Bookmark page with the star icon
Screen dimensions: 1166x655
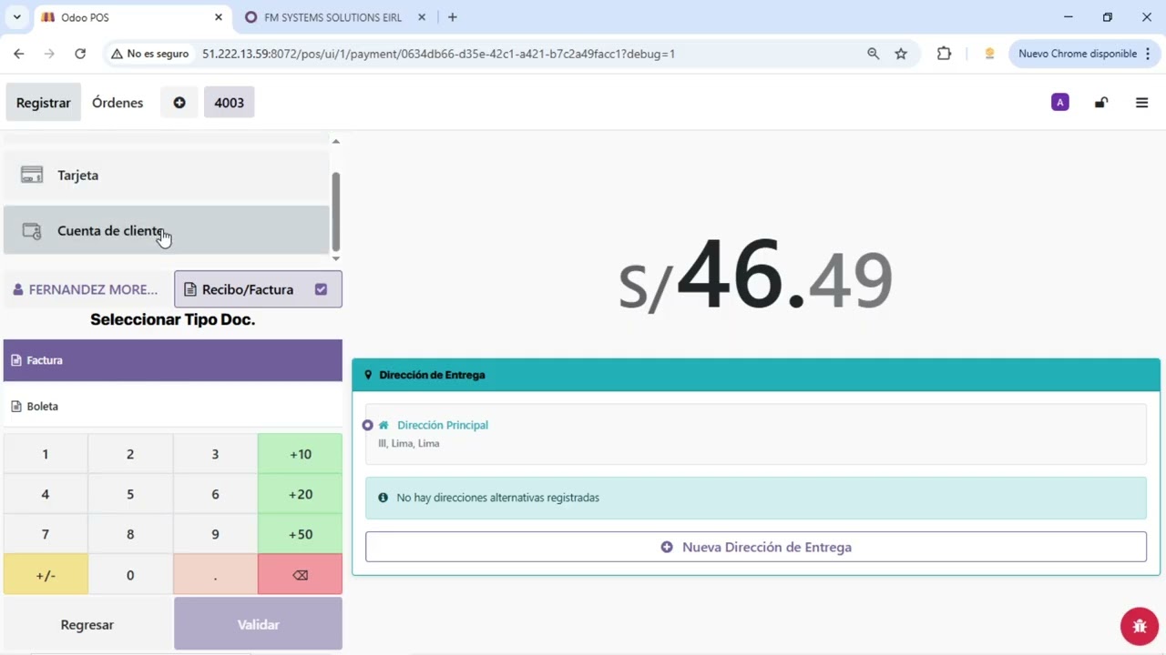(x=901, y=54)
